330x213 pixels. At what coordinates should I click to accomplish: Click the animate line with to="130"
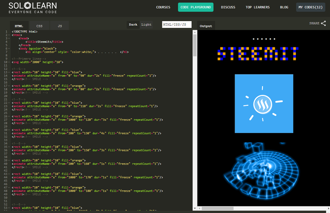87,134
